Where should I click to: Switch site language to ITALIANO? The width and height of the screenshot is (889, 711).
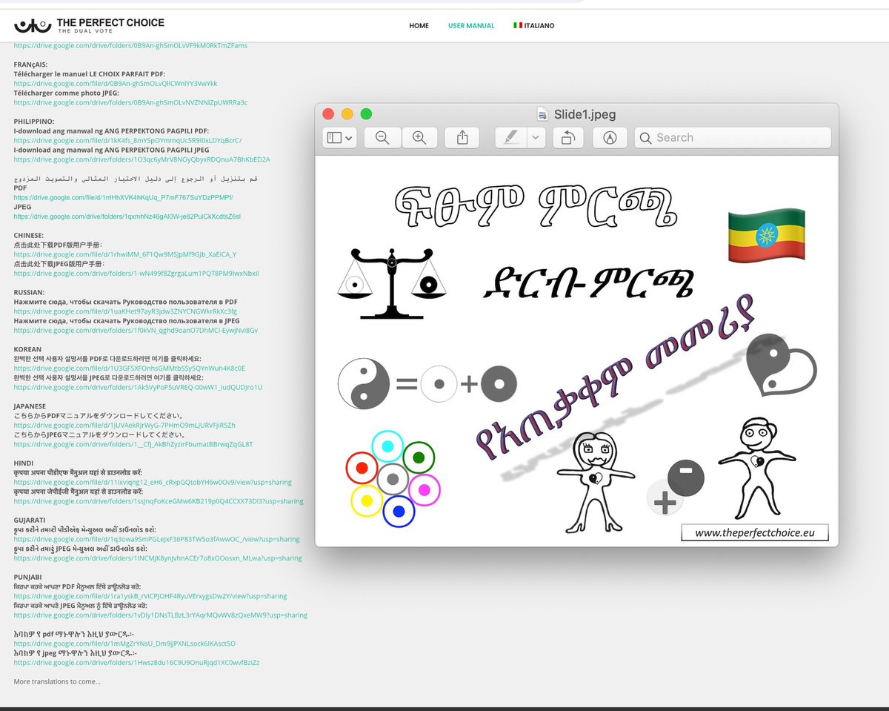pyautogui.click(x=540, y=26)
